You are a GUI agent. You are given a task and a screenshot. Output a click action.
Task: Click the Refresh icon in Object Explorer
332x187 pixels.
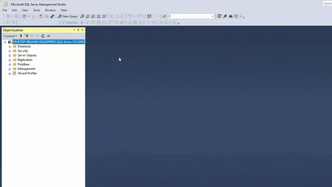43,36
